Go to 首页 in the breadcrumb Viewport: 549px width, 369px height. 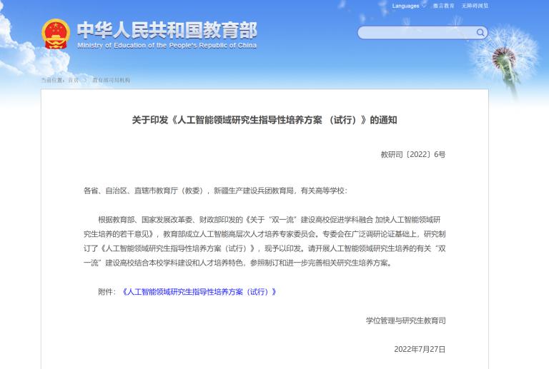tap(74, 80)
